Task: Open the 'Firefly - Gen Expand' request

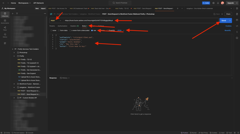Action: [28, 74]
